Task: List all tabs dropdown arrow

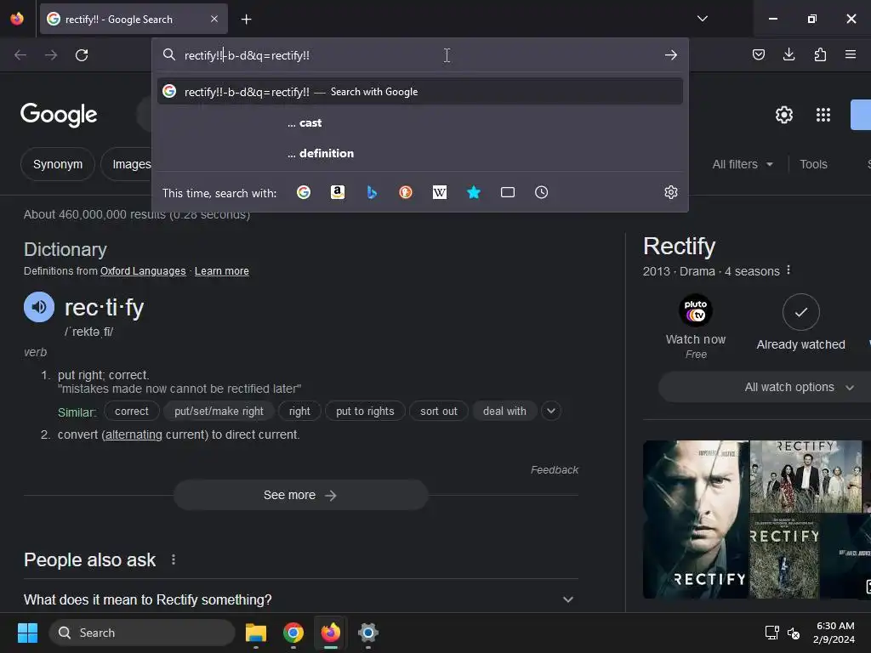Action: (x=703, y=19)
